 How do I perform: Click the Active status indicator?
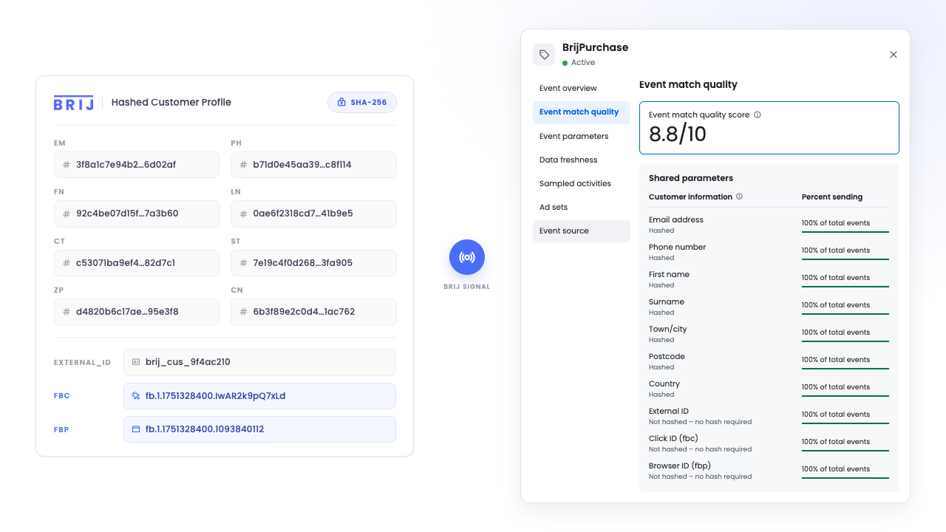pyautogui.click(x=579, y=63)
